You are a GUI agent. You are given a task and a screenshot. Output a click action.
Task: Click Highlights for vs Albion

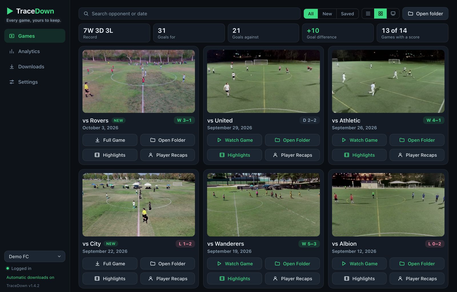(359, 279)
